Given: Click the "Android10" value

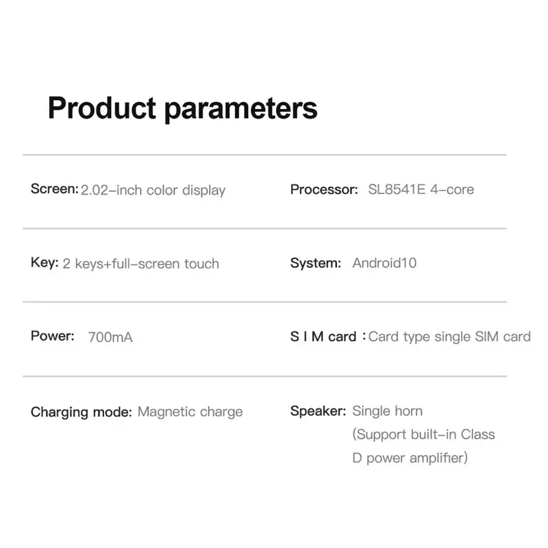Looking at the screenshot, I should 384,263.
